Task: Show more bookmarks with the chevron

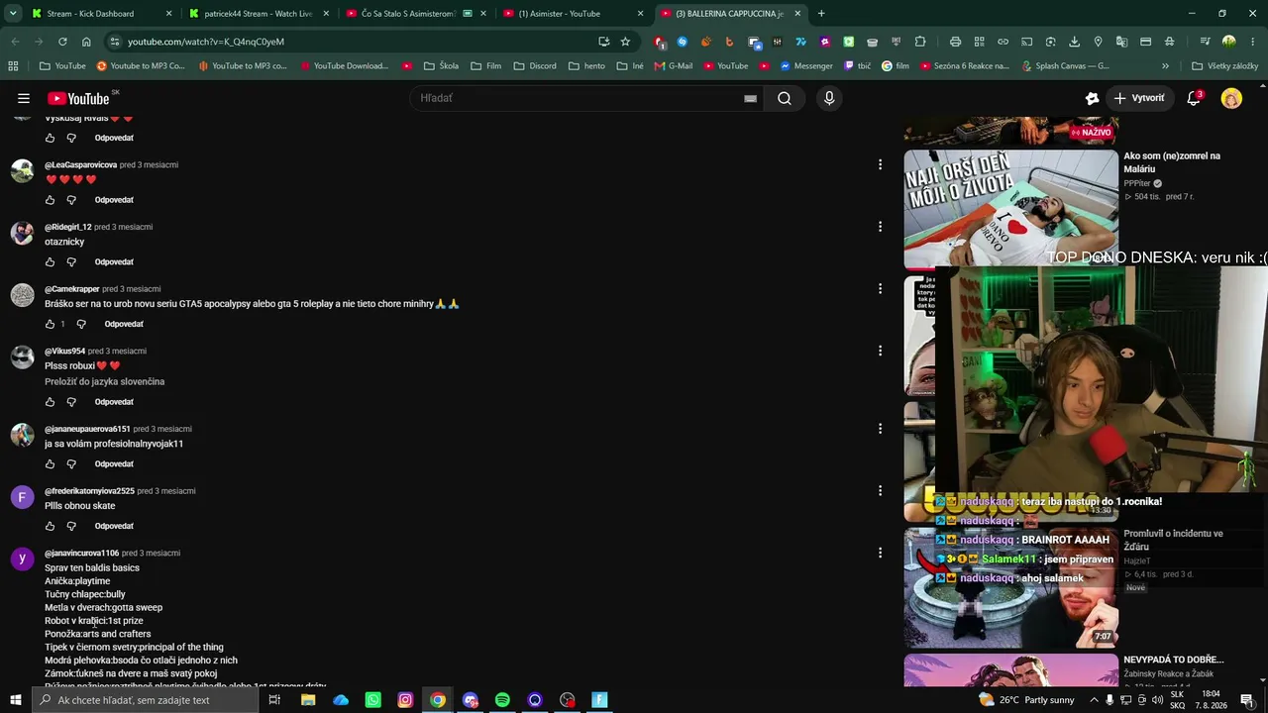Action: (x=1165, y=66)
